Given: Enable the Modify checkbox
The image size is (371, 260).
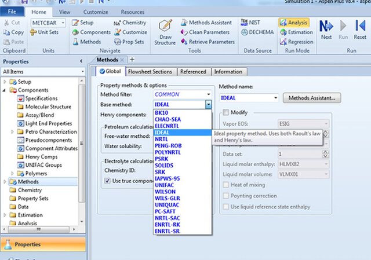Looking at the screenshot, I should tap(225, 112).
